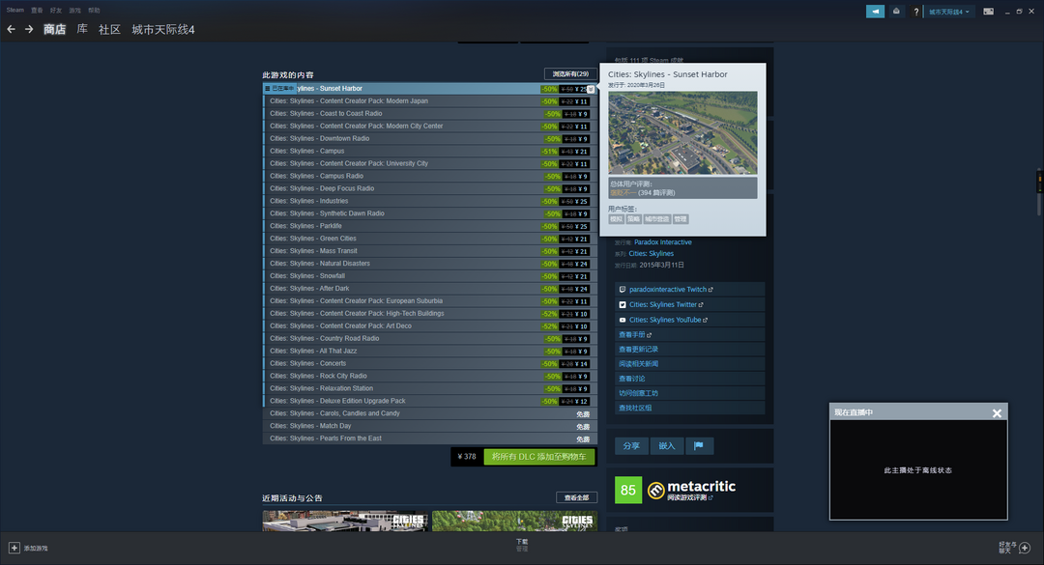Click the Paradox Interactive publisher link
This screenshot has width=1044, height=565.
662,242
